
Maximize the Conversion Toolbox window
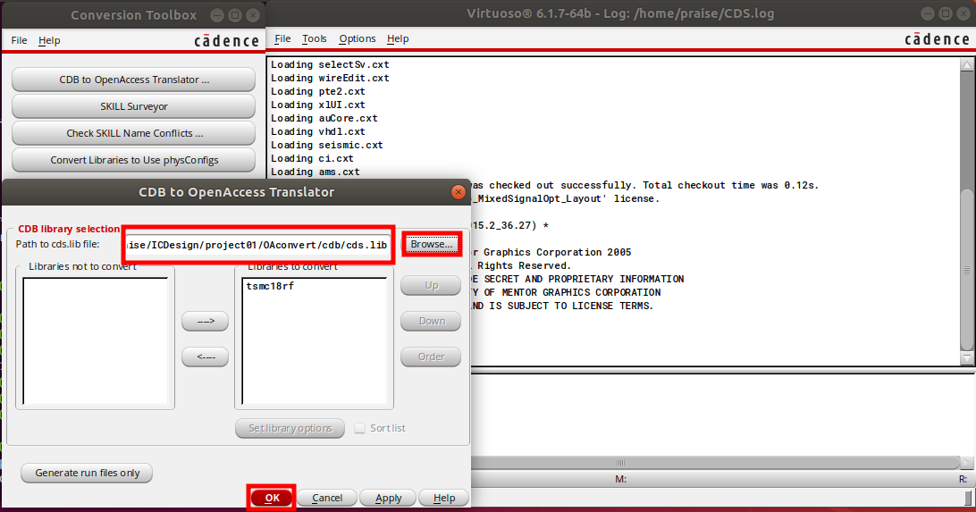pos(235,15)
